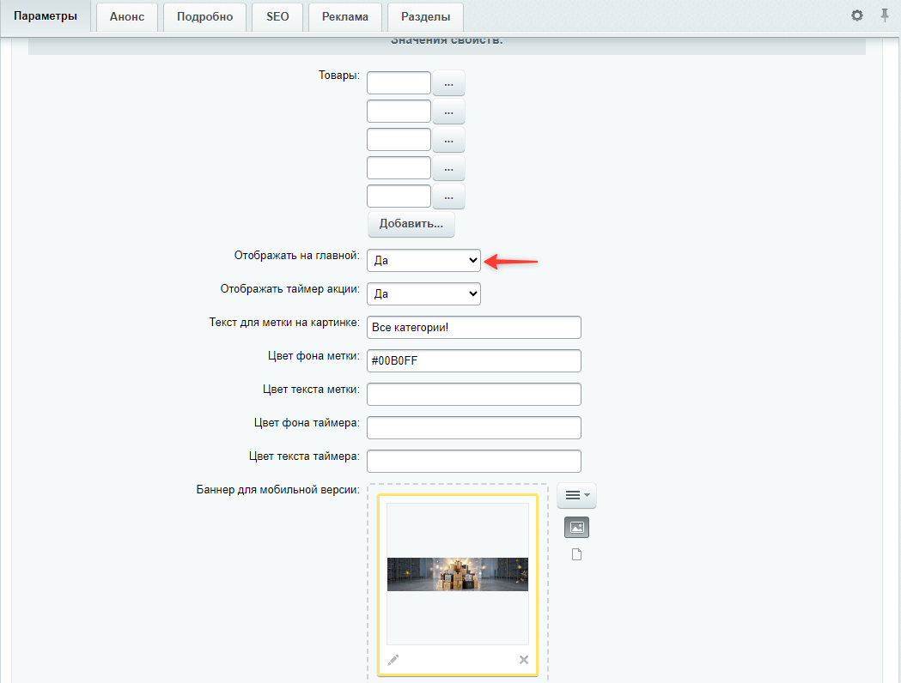
Task: Click the "Цвет фона таймера" field
Action: click(x=474, y=427)
